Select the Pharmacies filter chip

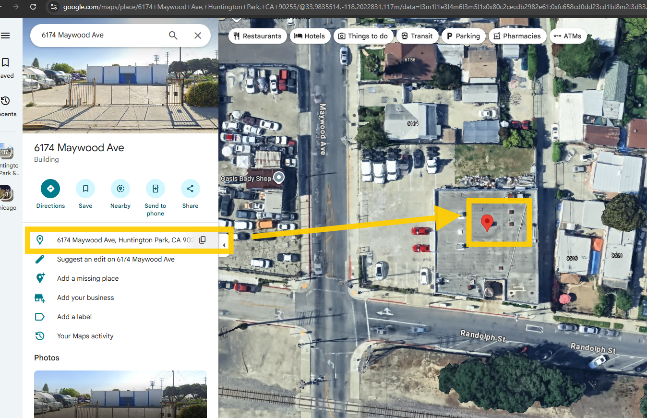[517, 36]
